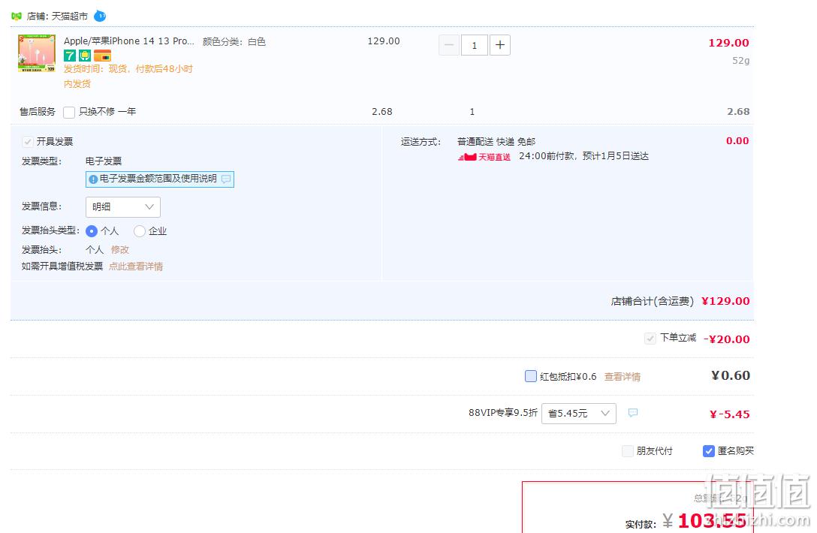The image size is (817, 533).
Task: Click the 修改 link next to 发票抬头
Action: 120,250
